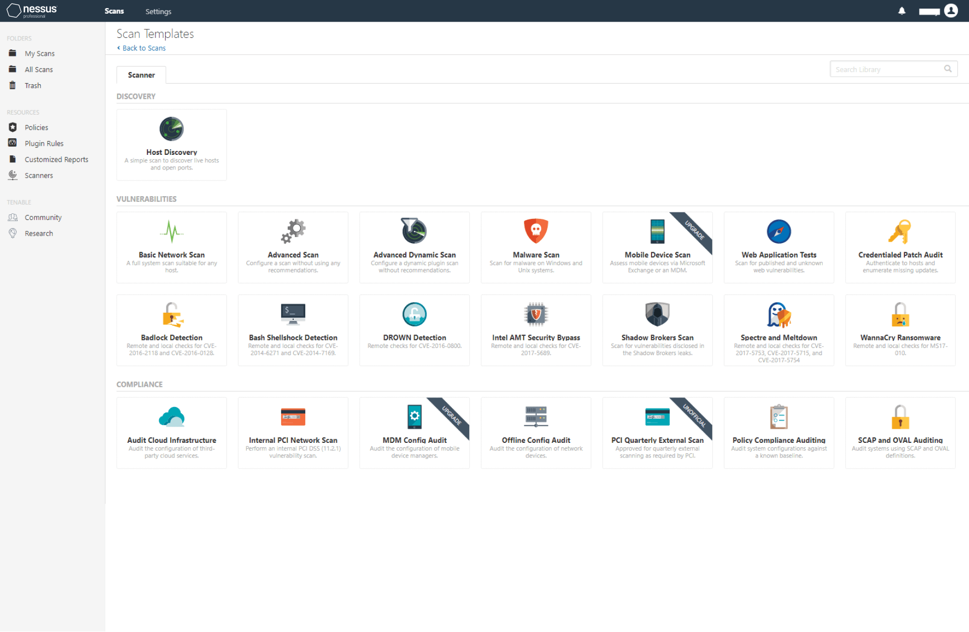Expand the My Scans folder
Image resolution: width=969 pixels, height=632 pixels.
tap(39, 53)
